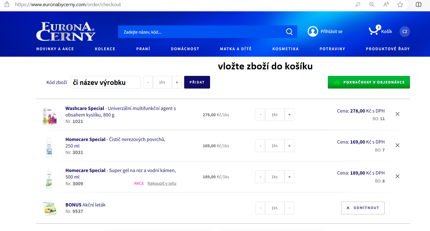
Task: Open the Kosmetika menu category
Action: 285,49
